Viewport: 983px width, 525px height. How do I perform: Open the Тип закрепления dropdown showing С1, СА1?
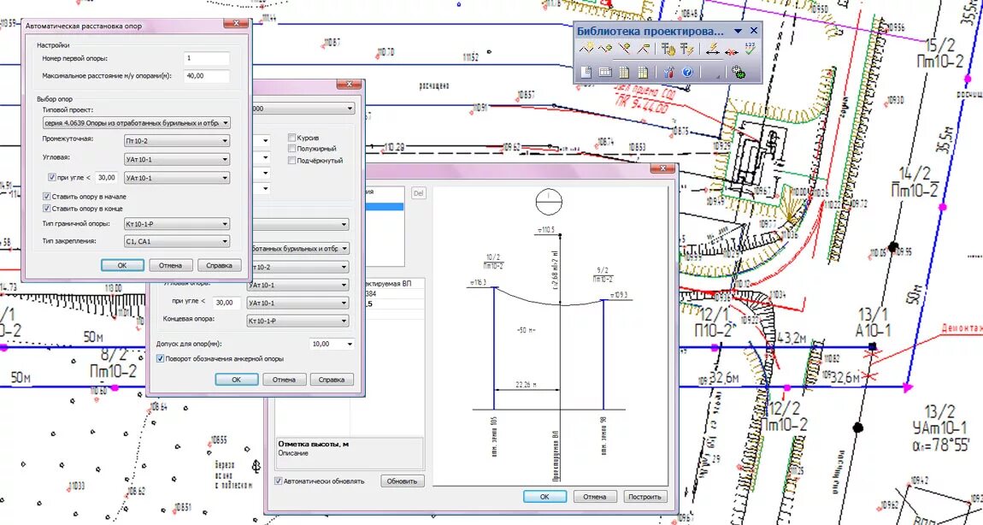click(x=177, y=241)
